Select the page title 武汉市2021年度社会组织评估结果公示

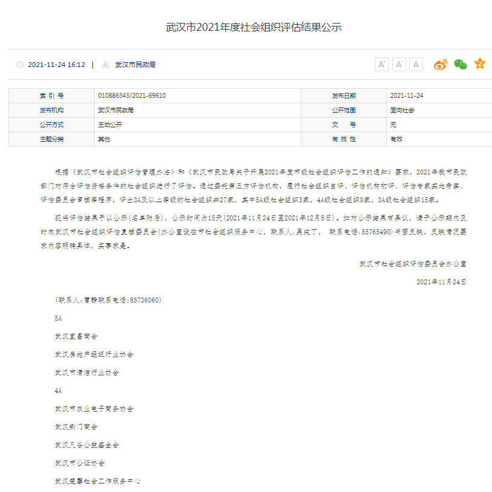254,27
